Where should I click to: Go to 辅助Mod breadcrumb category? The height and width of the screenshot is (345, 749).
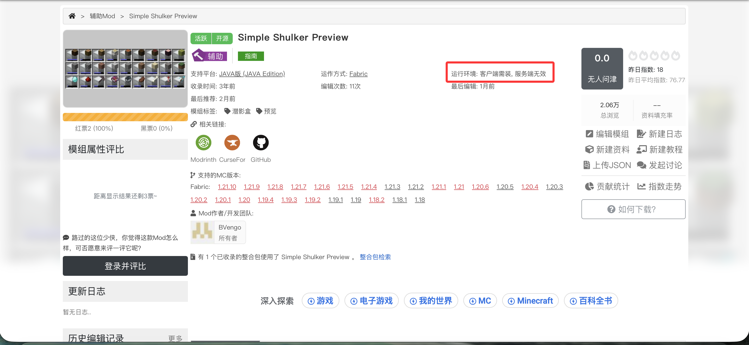(102, 16)
